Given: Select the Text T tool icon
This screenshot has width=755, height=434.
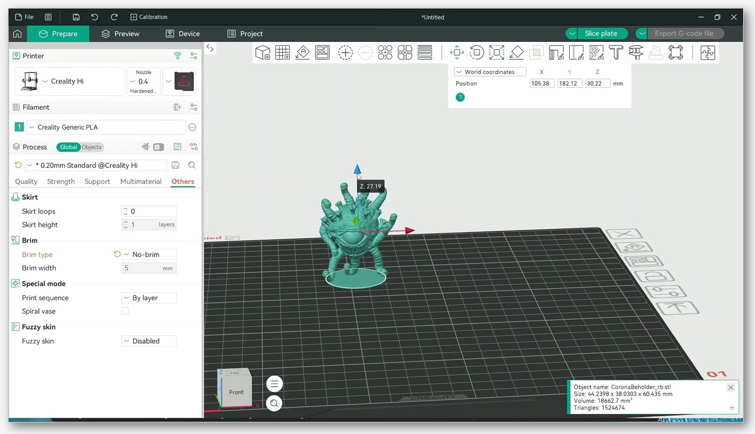Looking at the screenshot, I should 616,53.
